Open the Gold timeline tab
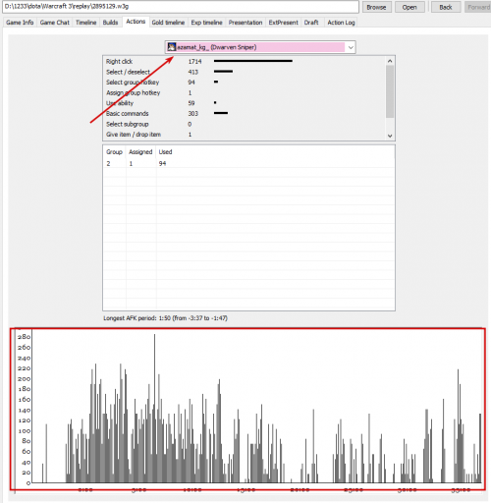Screen dimensions: 491x503 pyautogui.click(x=168, y=23)
